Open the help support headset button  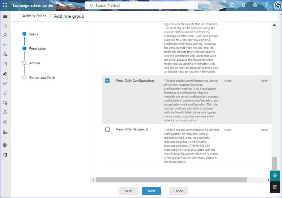click(x=275, y=176)
